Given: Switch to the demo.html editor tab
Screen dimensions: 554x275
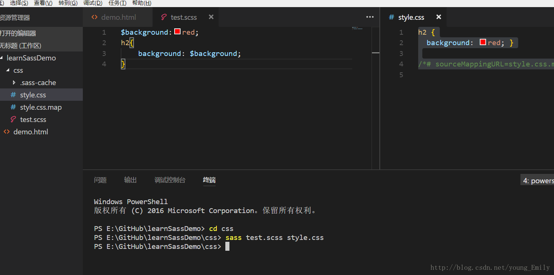Looking at the screenshot, I should click(118, 17).
